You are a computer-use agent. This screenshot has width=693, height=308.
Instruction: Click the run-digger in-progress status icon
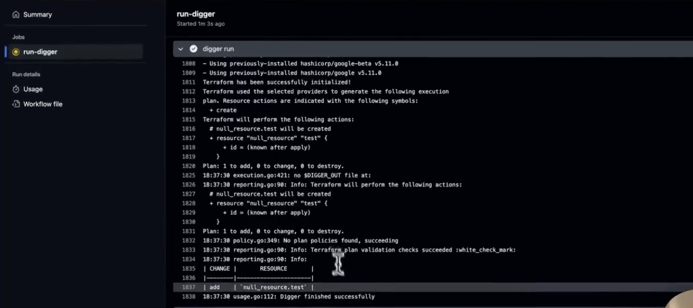16,51
